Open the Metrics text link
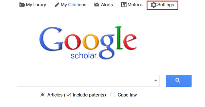 [135, 5]
